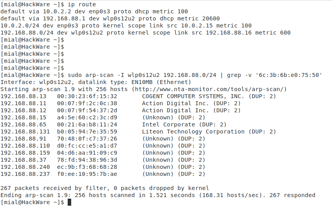332x212 pixels.
Task: Click the COGENT COMPUTER SYSTEMS vendor name
Action: (x=193, y=96)
